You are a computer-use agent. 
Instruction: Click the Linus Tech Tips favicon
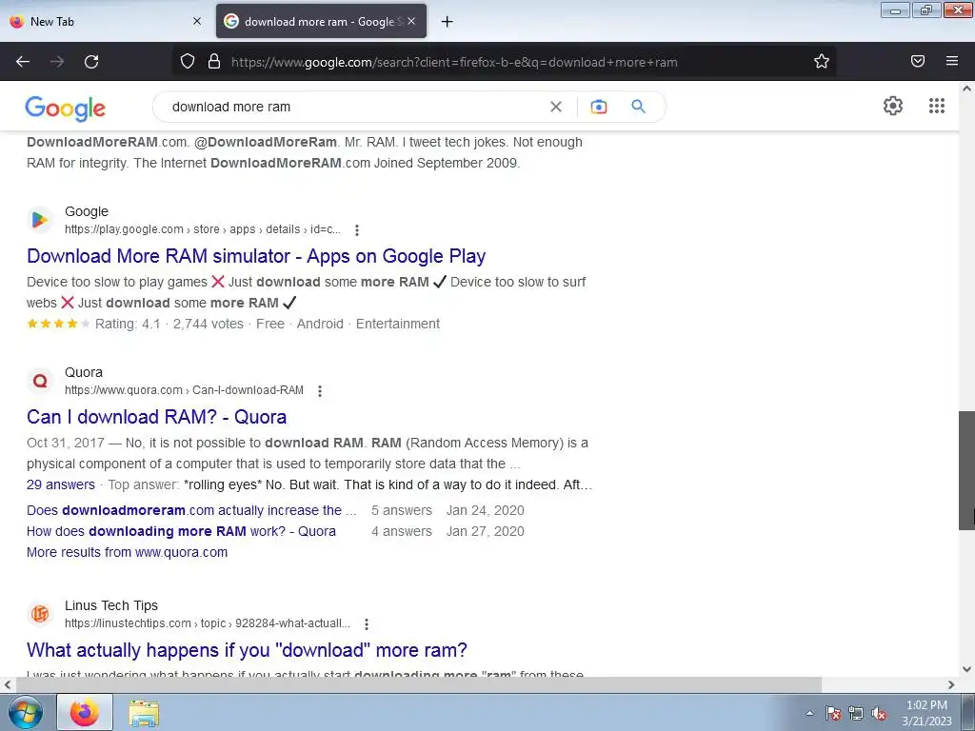(x=40, y=614)
